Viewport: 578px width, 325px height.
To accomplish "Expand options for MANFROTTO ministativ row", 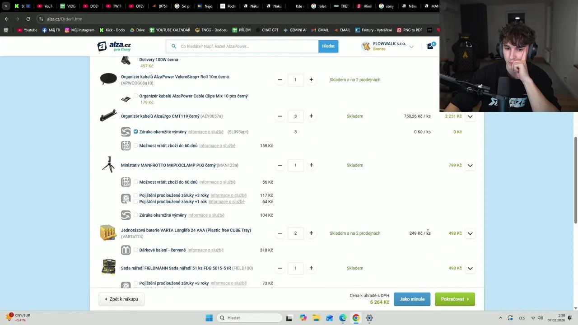I will 470,166.
